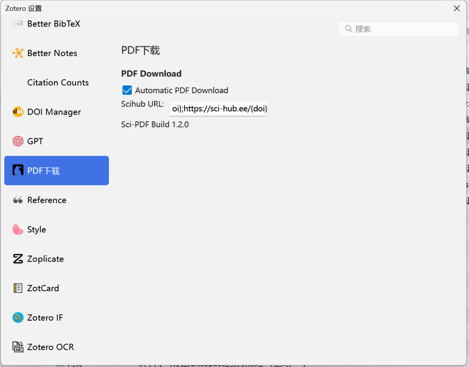Click the pink Style icon
The width and height of the screenshot is (469, 367).
[x=18, y=230]
